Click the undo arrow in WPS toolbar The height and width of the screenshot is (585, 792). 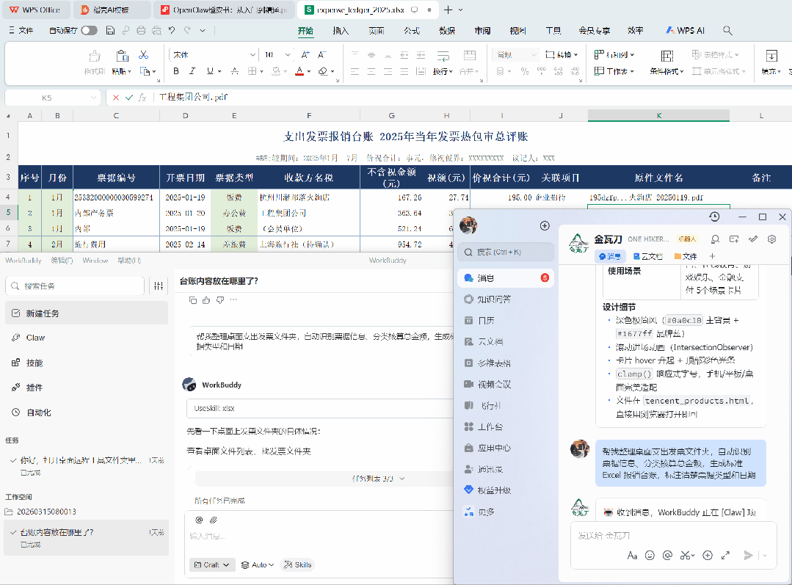pos(172,30)
